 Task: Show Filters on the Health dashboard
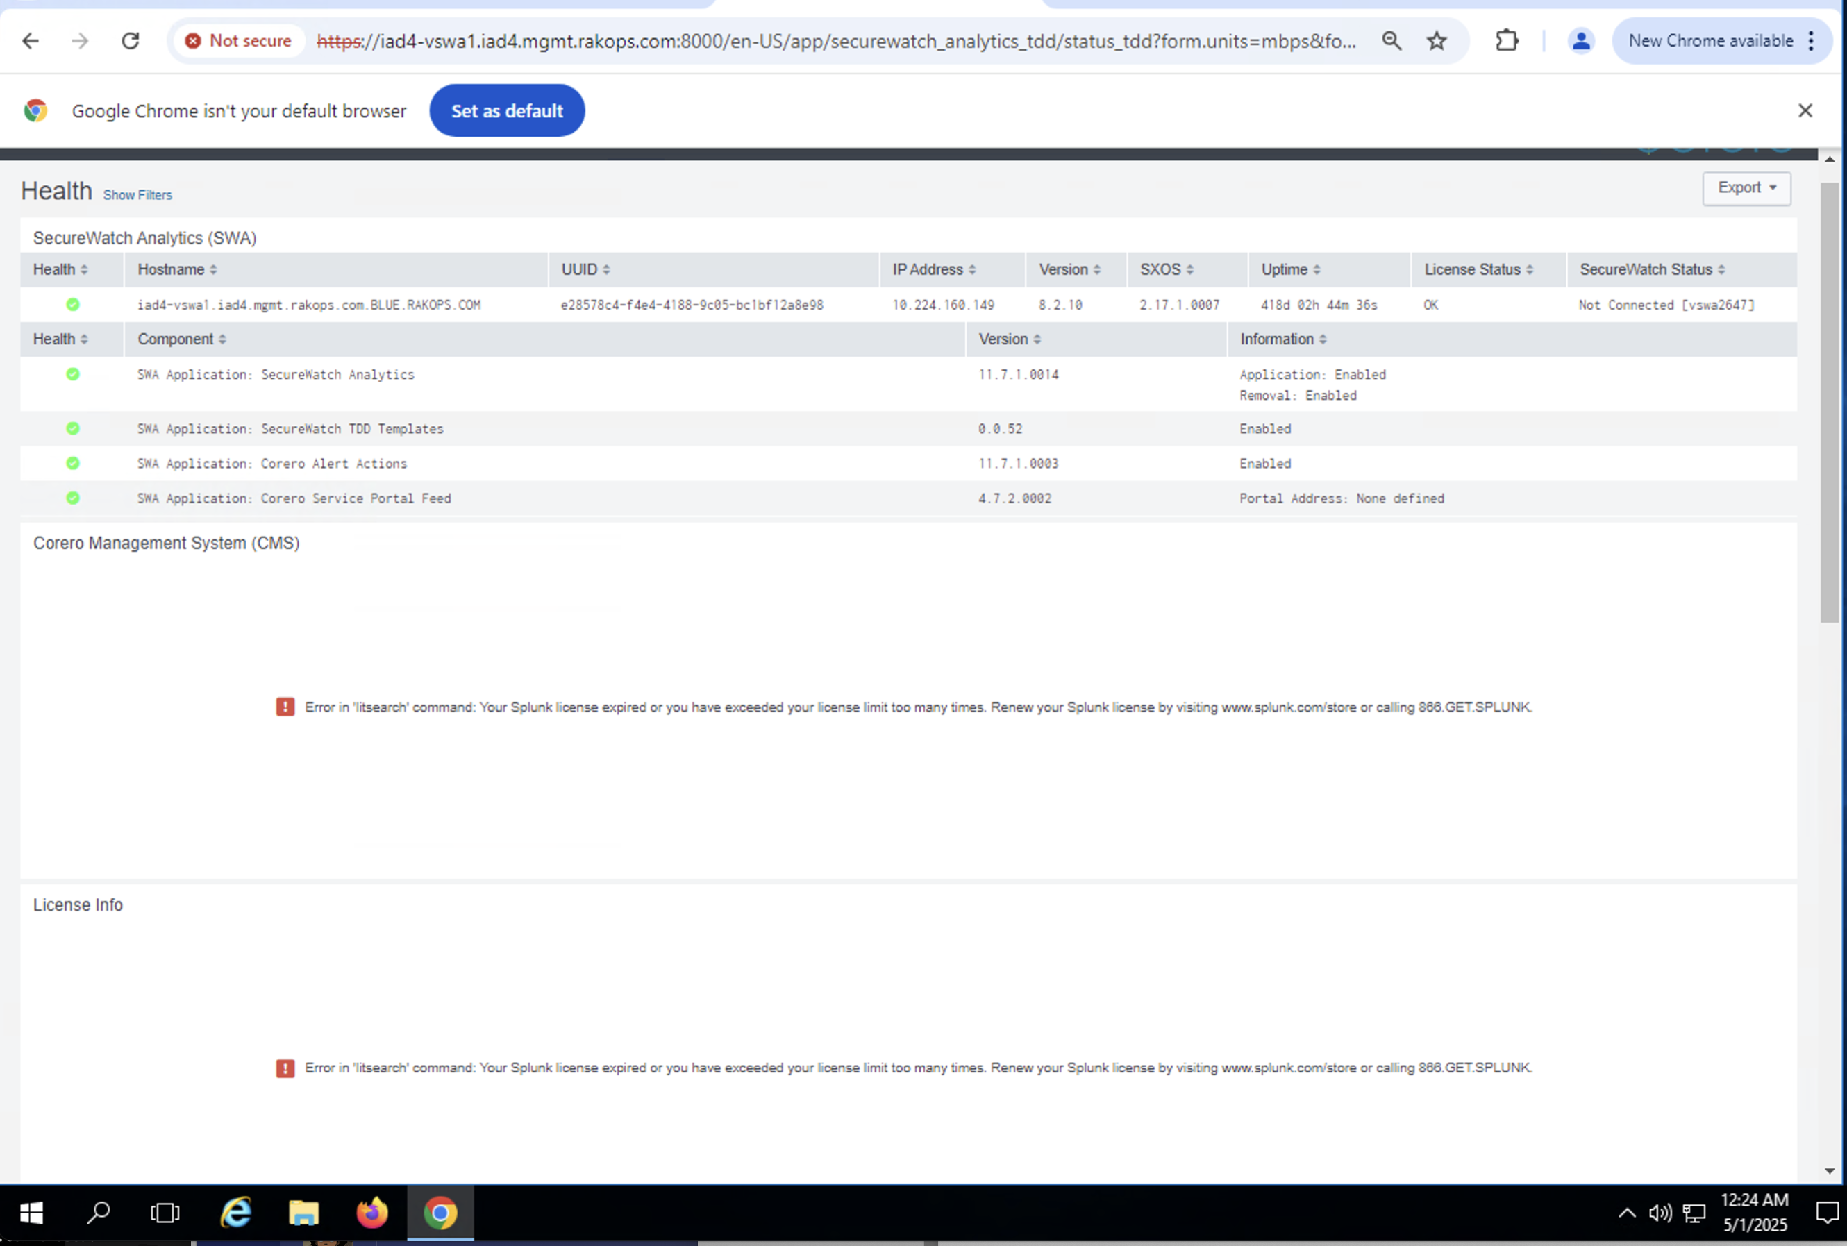click(x=137, y=194)
